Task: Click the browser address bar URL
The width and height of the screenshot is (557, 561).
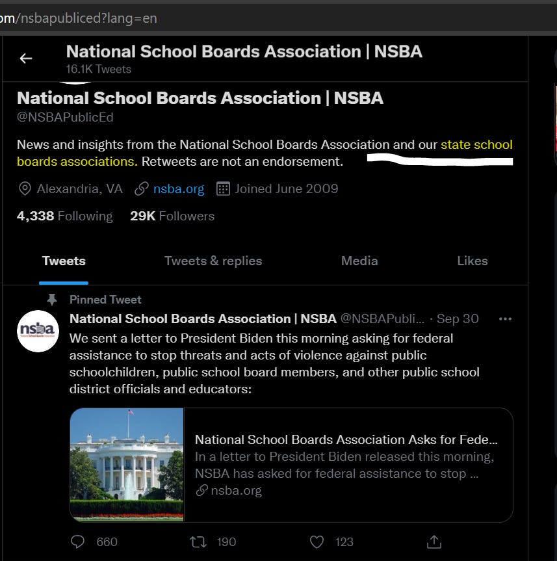Action: point(79,18)
